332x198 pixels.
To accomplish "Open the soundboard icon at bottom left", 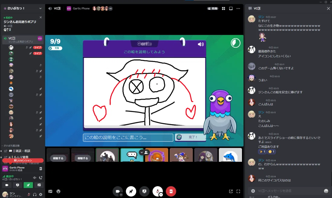I will (x=50, y=191).
